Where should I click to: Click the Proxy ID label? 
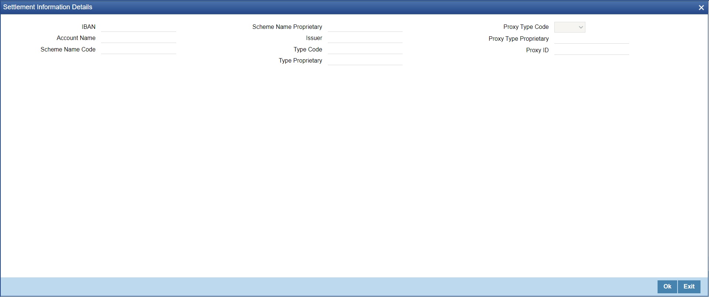pos(537,50)
